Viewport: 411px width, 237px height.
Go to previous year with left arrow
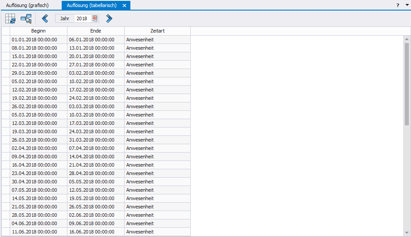click(x=45, y=18)
